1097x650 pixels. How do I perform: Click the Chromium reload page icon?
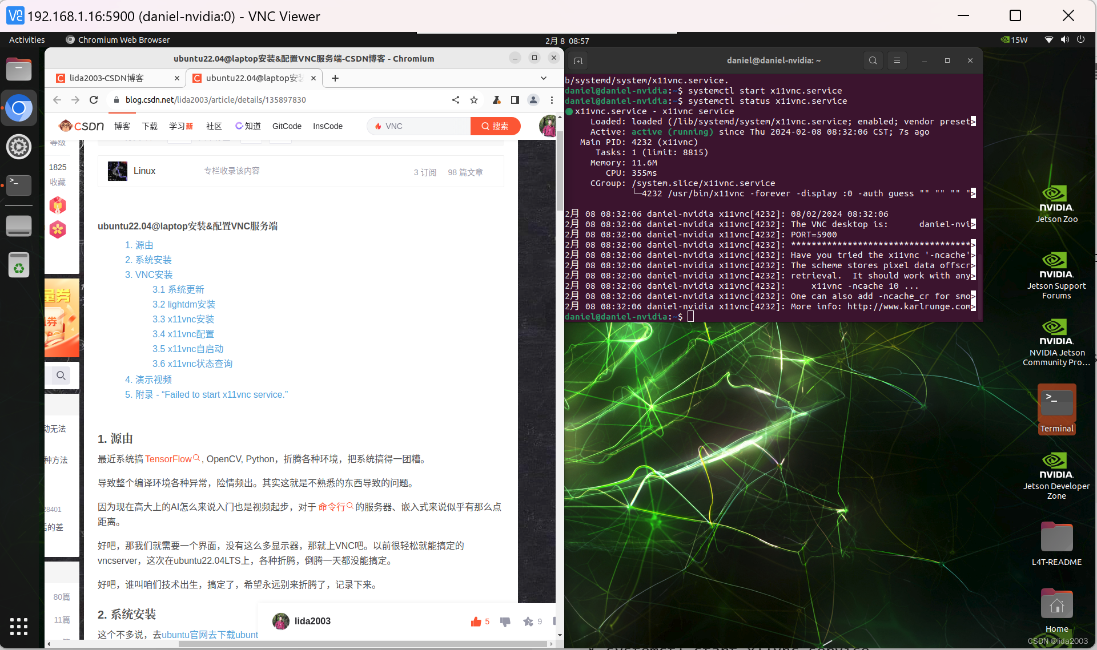(94, 100)
